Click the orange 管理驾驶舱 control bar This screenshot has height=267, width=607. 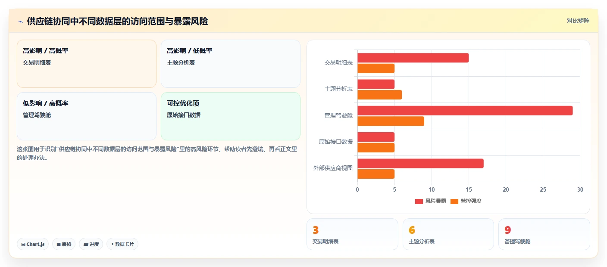tap(391, 121)
